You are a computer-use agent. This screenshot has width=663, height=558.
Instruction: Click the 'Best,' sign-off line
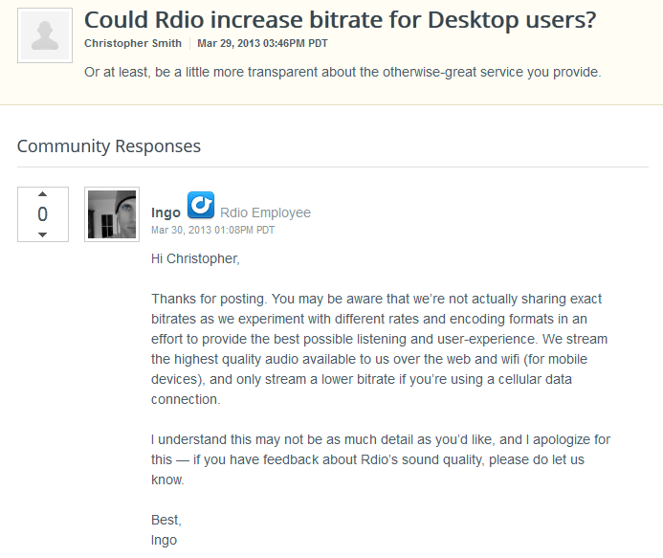pyautogui.click(x=166, y=520)
